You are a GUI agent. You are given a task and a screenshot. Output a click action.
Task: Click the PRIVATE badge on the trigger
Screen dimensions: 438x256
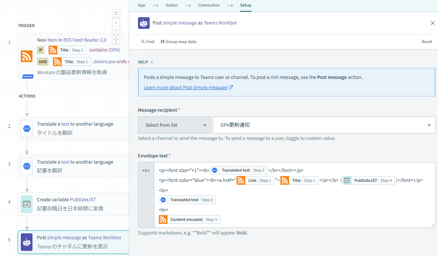[x=28, y=77]
